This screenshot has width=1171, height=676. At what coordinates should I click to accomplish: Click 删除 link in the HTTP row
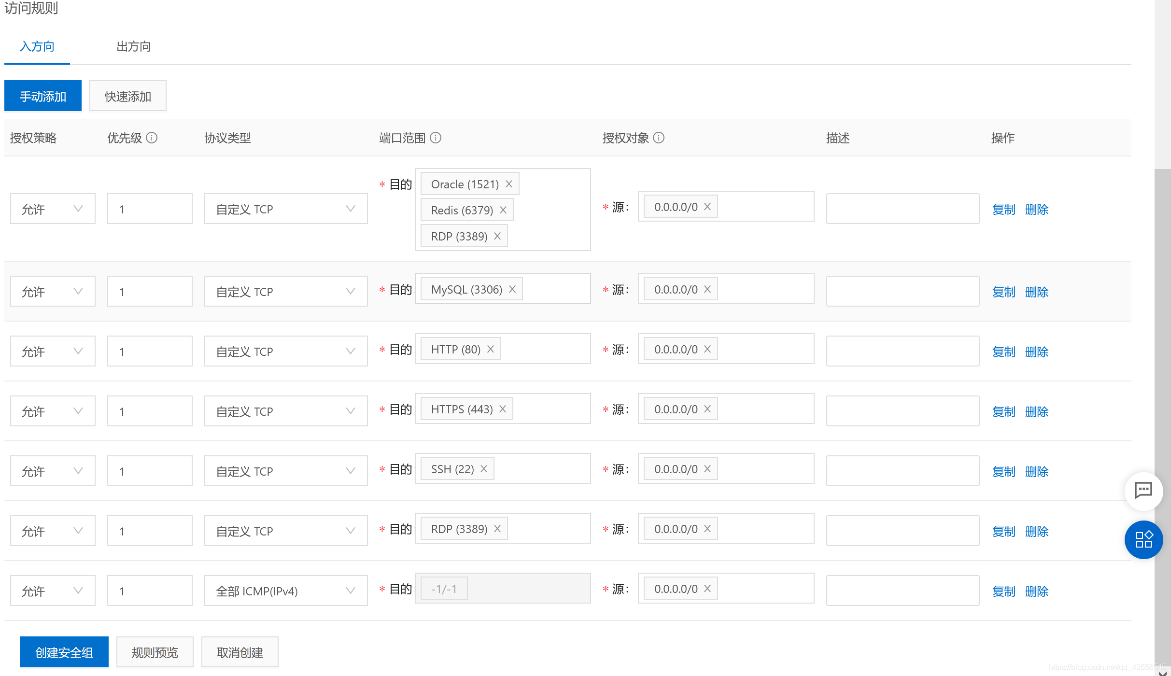pos(1037,352)
